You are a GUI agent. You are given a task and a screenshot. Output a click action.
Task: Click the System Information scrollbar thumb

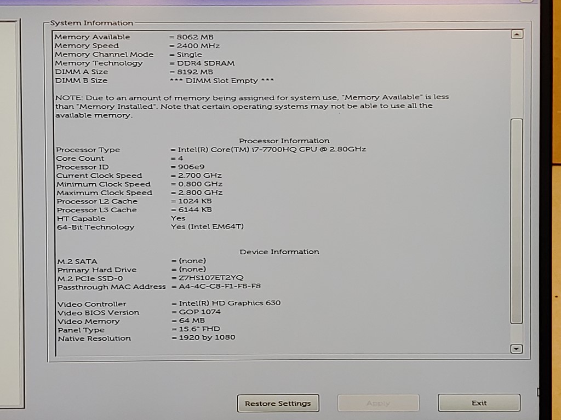(x=516, y=221)
